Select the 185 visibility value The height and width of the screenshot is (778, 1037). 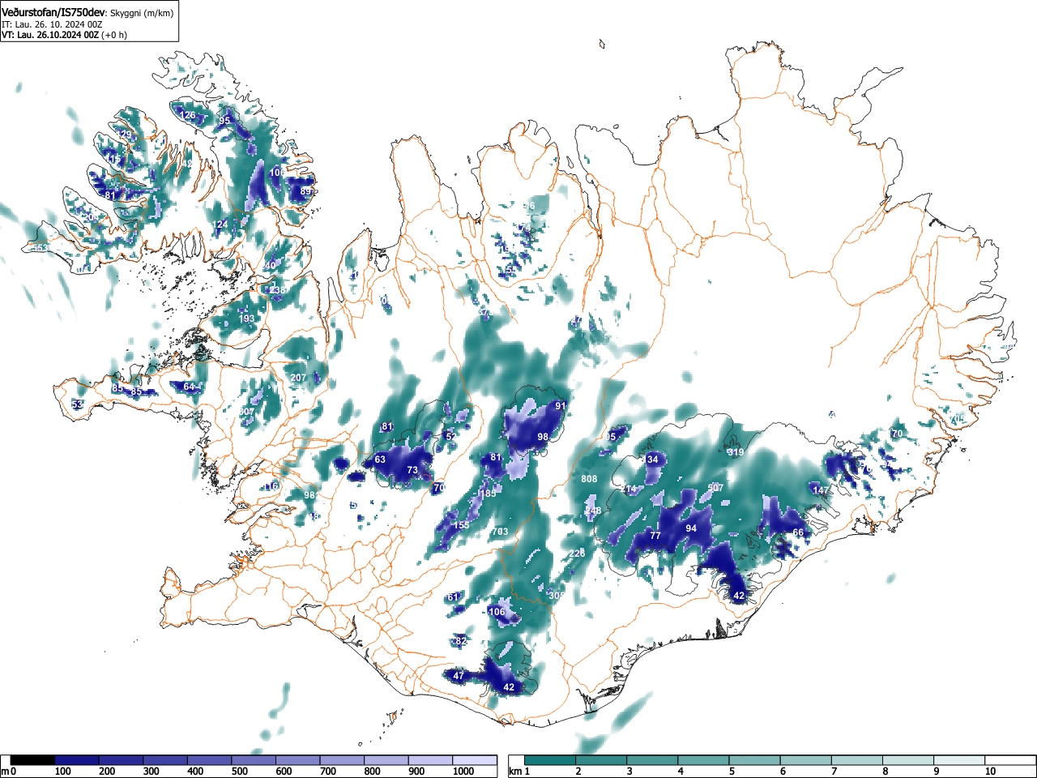click(488, 494)
